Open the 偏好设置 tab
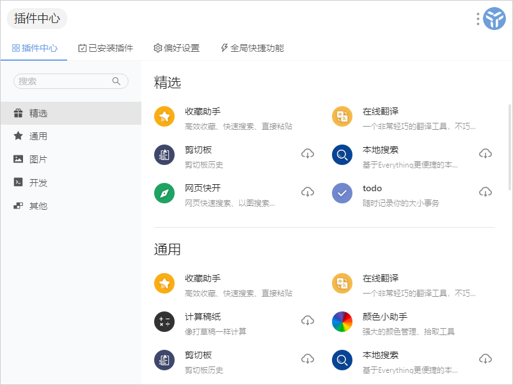The image size is (513, 385). (178, 47)
